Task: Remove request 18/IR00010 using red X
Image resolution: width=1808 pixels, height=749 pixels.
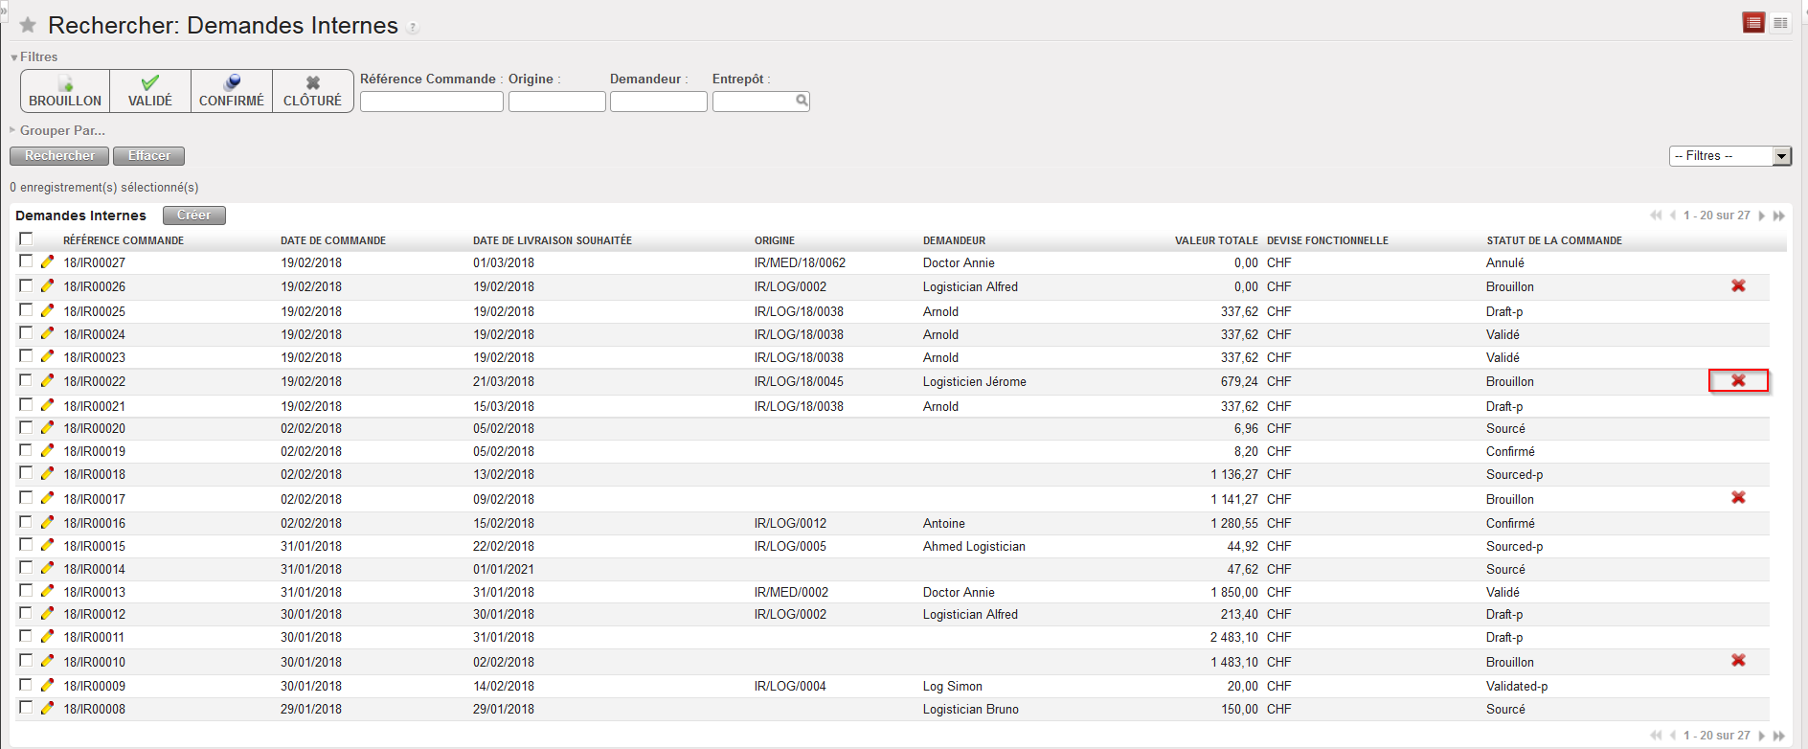Action: click(x=1738, y=661)
